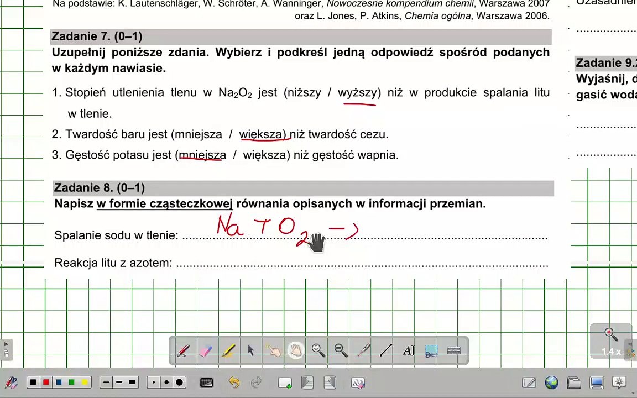Viewport: 637px width, 398px height.
Task: Activate the laser pointer tool
Action: coord(363,350)
